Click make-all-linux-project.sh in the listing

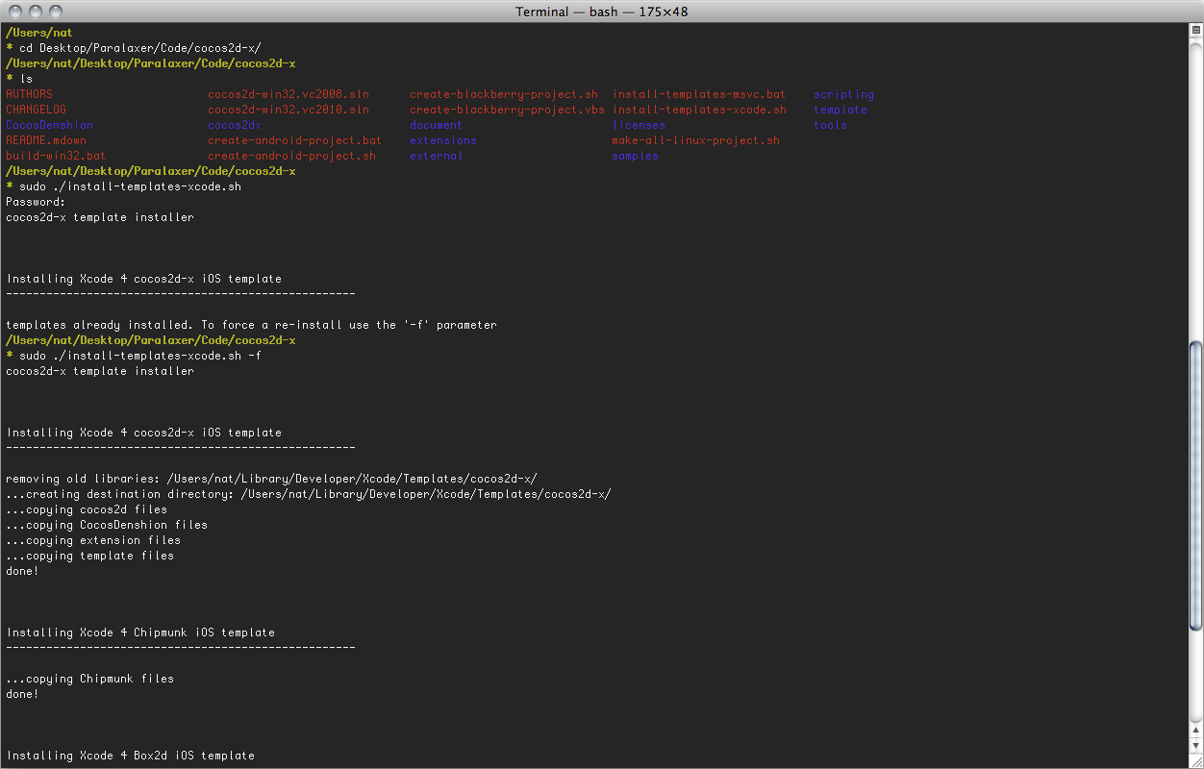pyautogui.click(x=696, y=140)
